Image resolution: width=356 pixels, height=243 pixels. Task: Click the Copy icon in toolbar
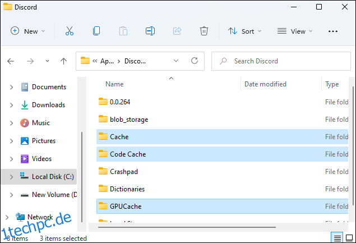tap(96, 31)
